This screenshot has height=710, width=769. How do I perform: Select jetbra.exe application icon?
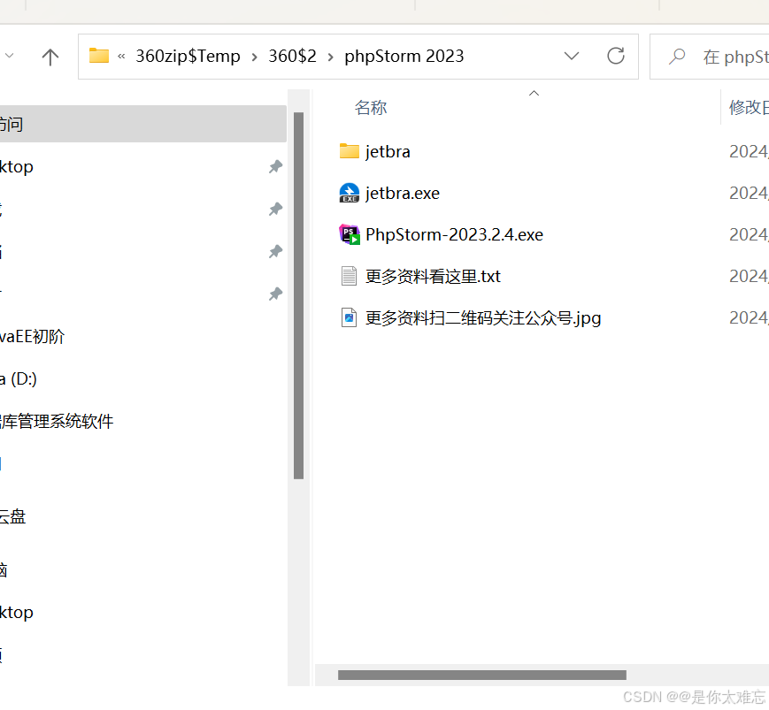pyautogui.click(x=350, y=193)
